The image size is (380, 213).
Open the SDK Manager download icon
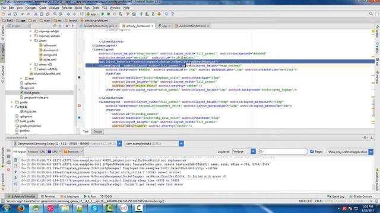159,14
